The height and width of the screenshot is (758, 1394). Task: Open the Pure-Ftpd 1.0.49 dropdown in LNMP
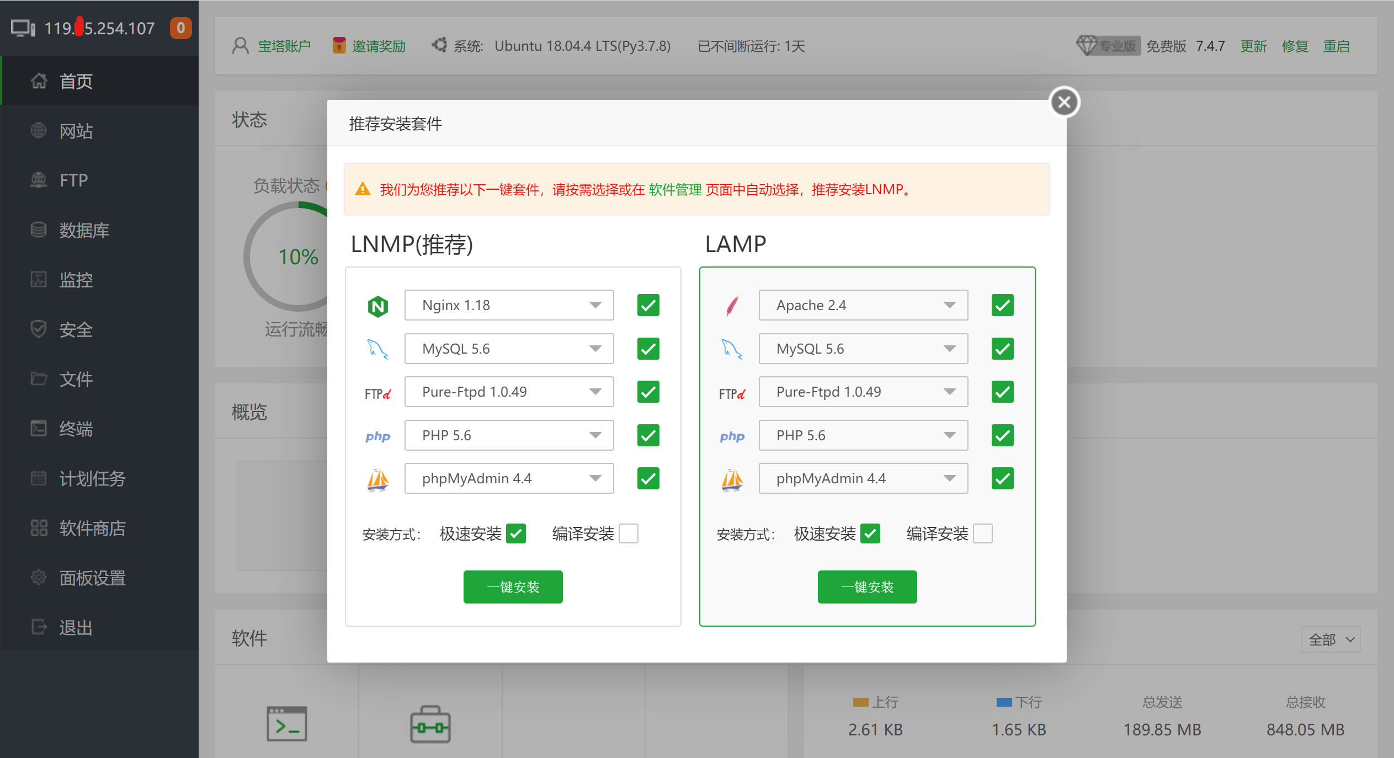(x=509, y=392)
